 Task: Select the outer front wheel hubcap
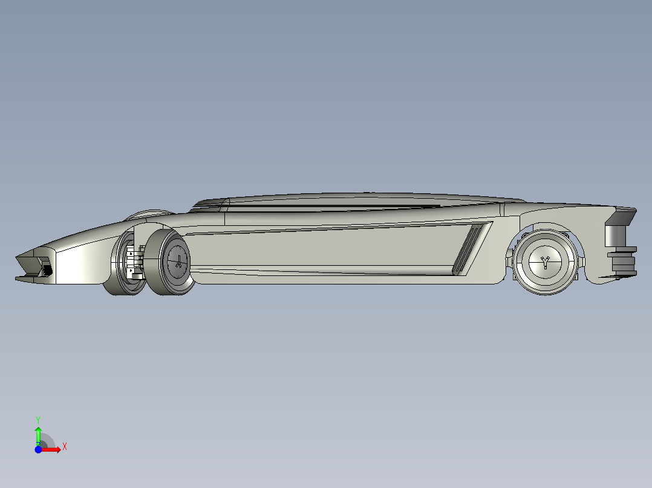(x=178, y=262)
